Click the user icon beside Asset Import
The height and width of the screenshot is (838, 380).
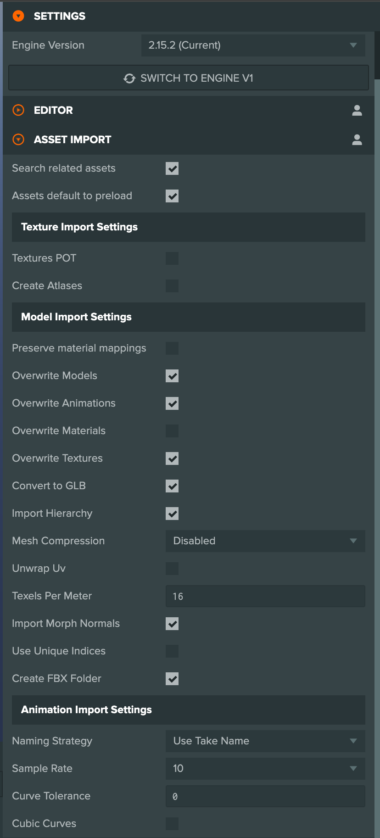tap(357, 140)
